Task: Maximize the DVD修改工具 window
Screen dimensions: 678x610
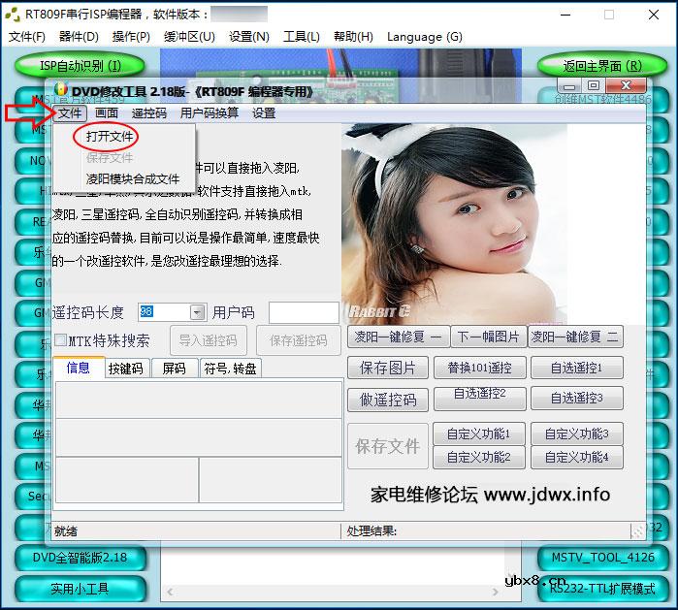Action: point(594,85)
